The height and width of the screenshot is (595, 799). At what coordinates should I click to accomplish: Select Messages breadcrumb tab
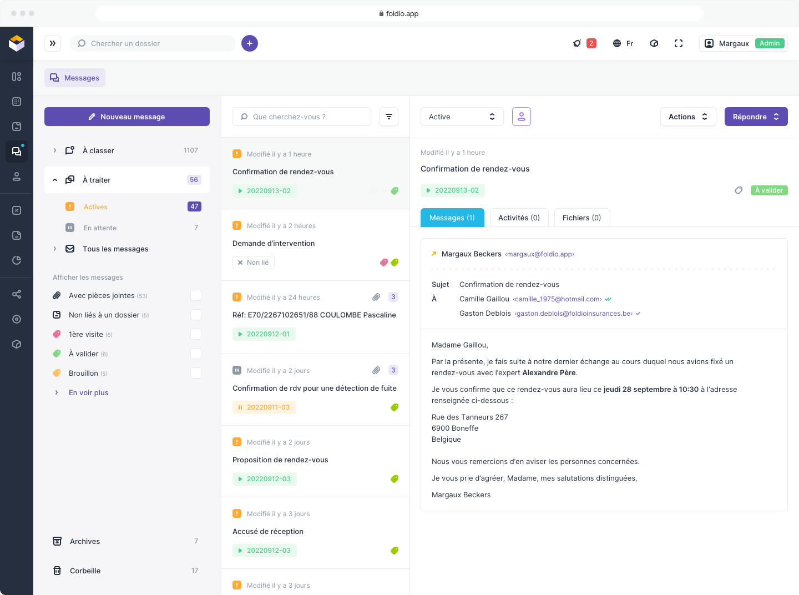pos(75,78)
